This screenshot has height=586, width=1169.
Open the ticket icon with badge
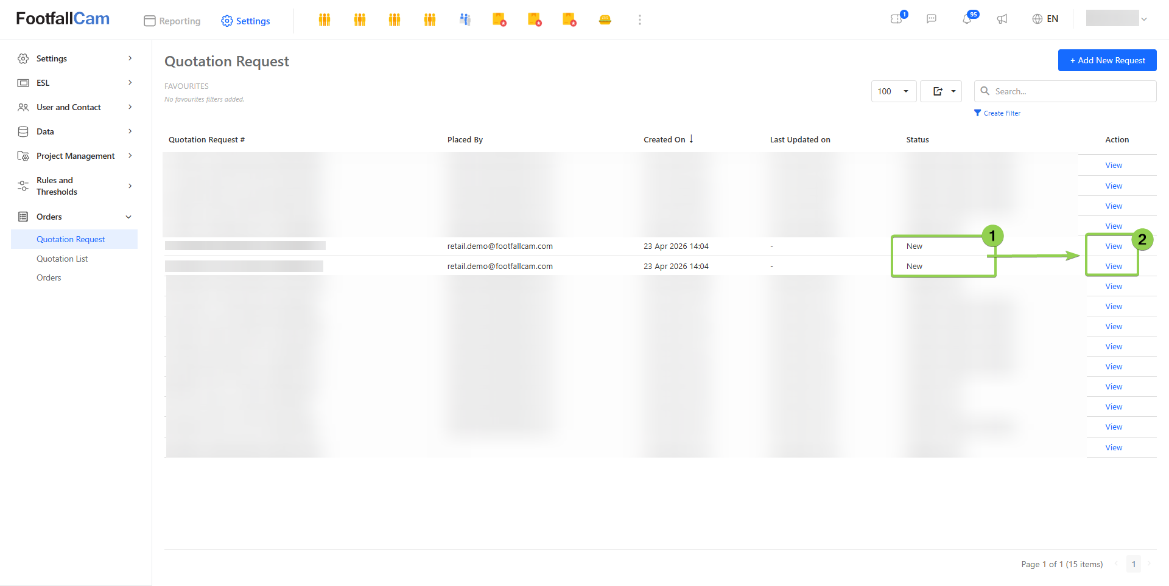coord(896,19)
